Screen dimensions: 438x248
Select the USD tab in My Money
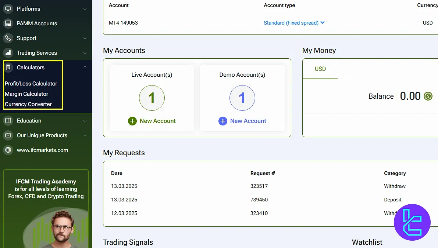320,69
